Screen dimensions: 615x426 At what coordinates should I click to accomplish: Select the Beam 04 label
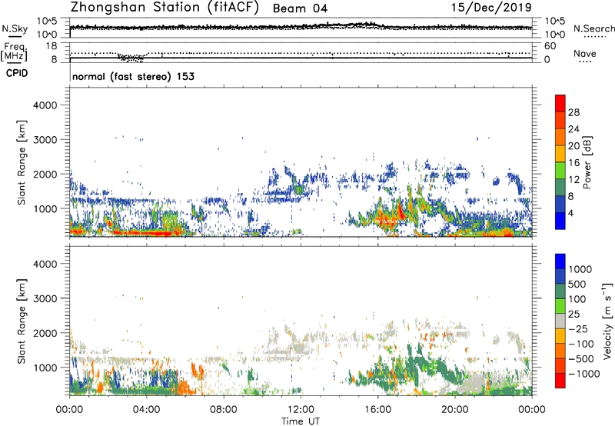(300, 8)
